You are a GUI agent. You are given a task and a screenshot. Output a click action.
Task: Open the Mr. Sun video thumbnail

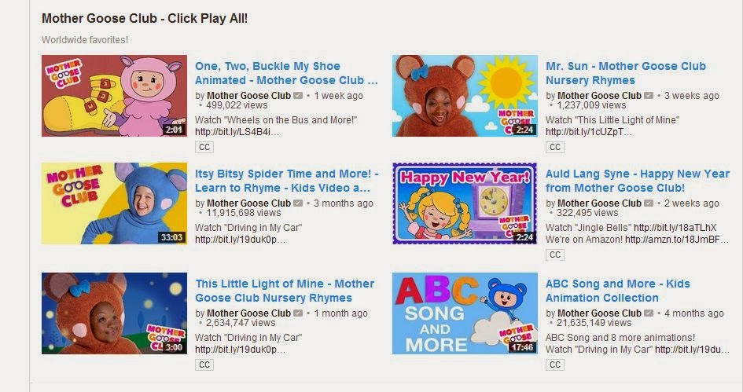click(465, 96)
